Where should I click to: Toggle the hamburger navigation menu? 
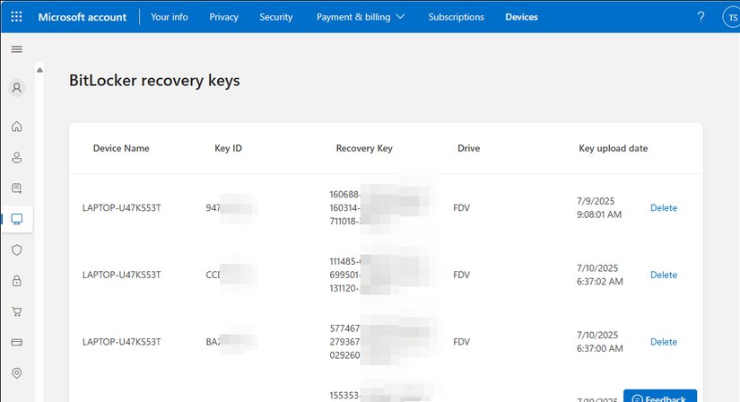click(16, 48)
